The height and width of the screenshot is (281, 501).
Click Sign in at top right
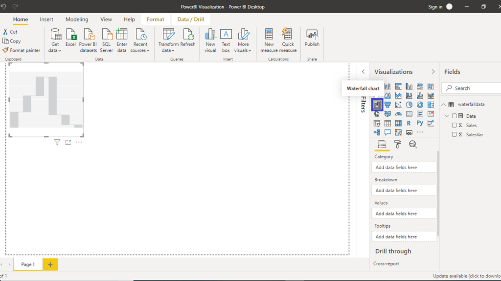click(435, 7)
